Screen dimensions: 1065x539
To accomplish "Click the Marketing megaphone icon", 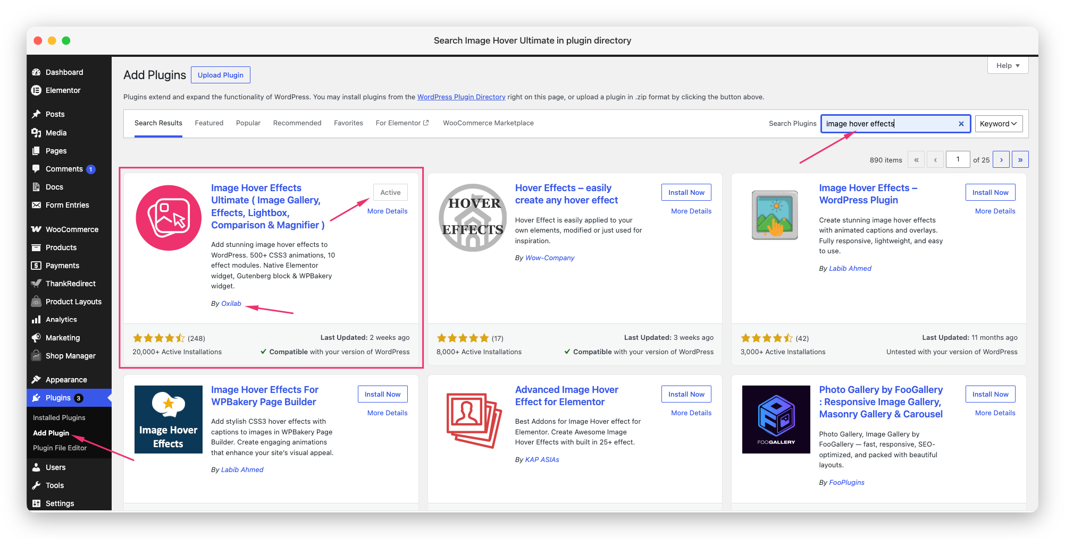I will [36, 338].
